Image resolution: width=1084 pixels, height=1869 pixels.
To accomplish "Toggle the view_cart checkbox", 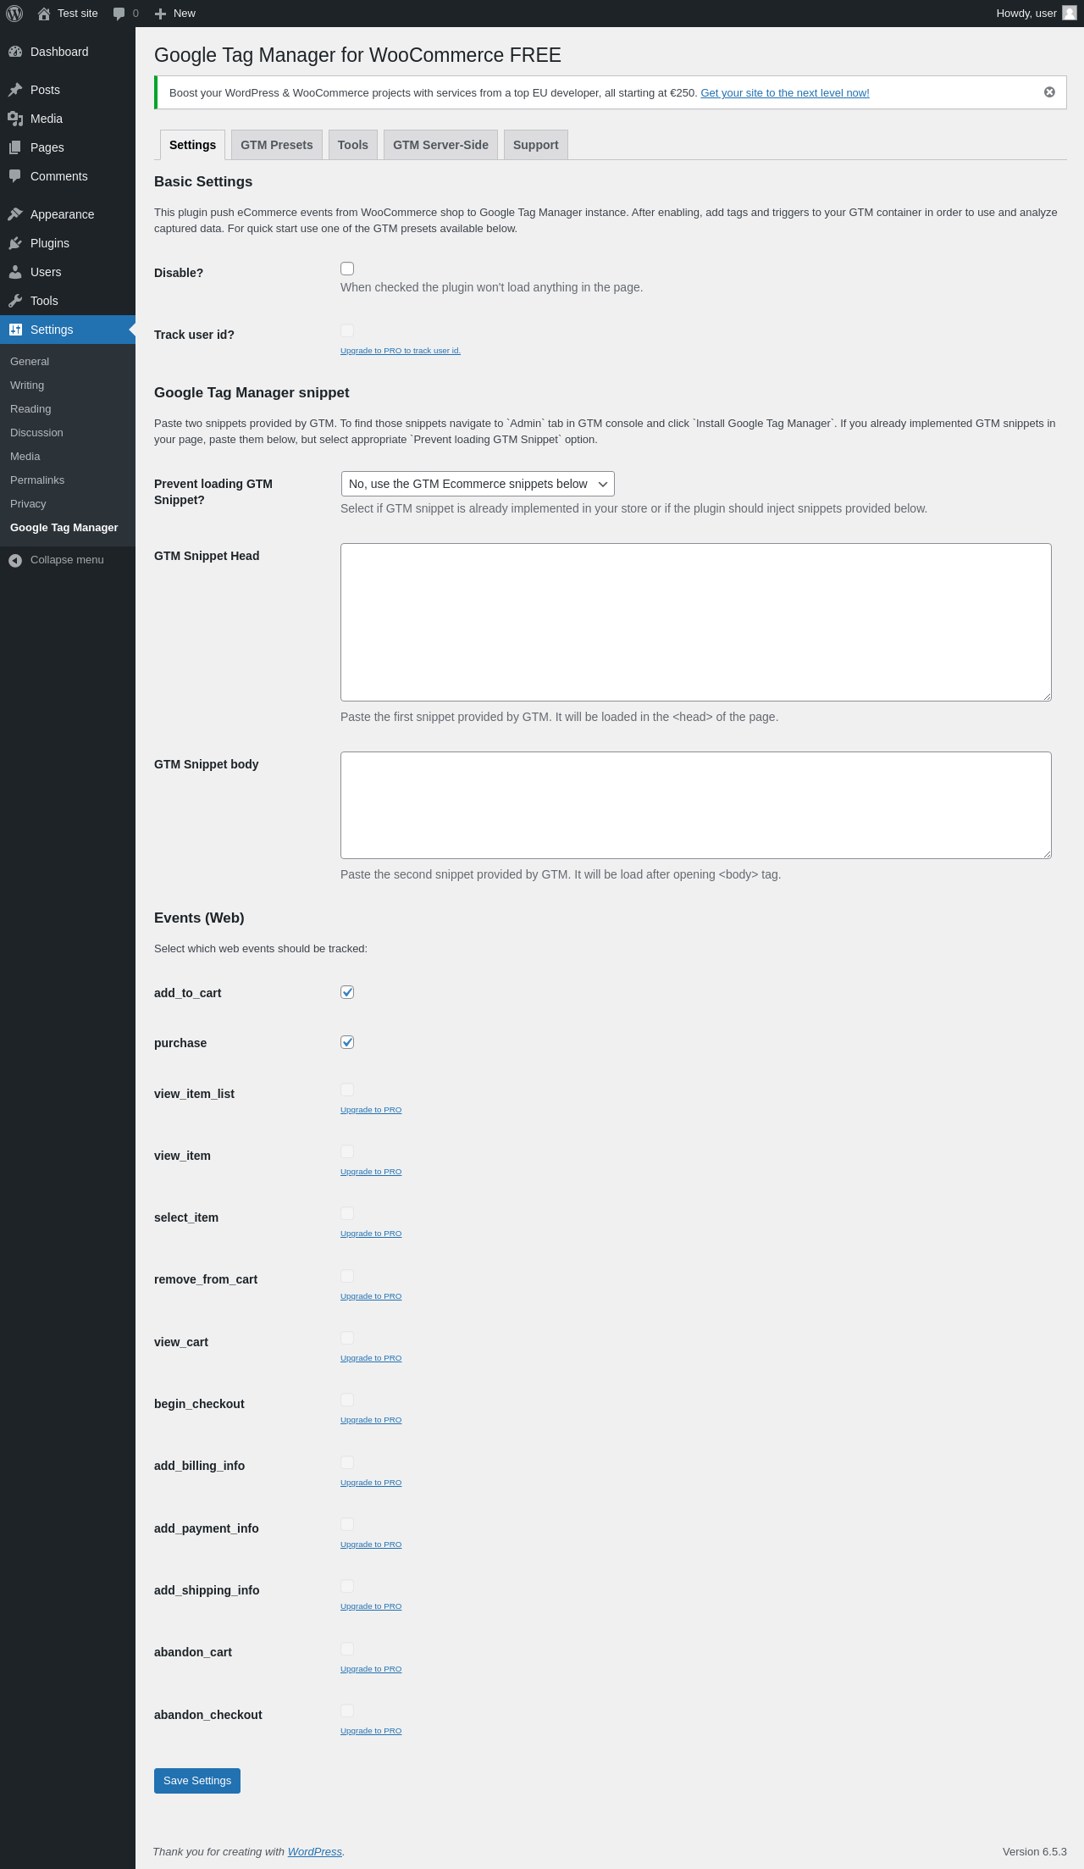I will click(x=347, y=1338).
